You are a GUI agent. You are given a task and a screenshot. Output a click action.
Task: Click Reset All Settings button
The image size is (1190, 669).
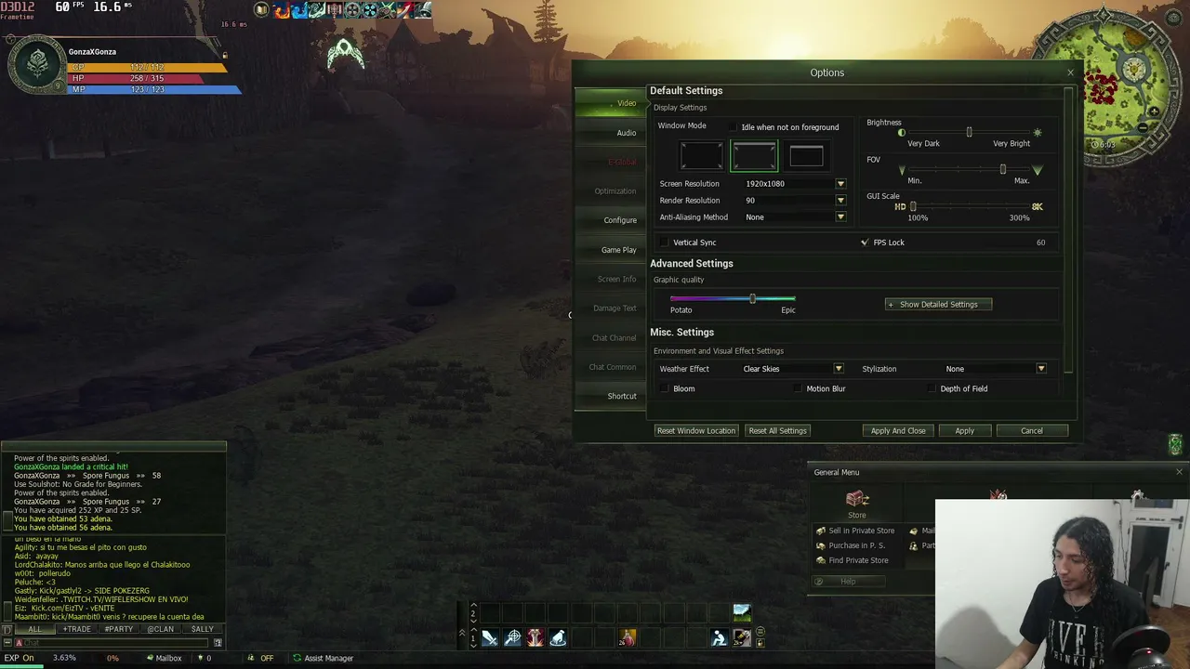pos(778,431)
